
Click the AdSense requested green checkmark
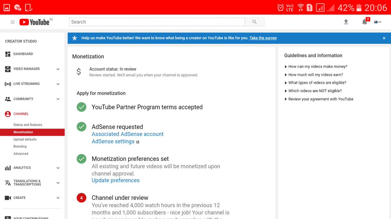pyautogui.click(x=81, y=127)
